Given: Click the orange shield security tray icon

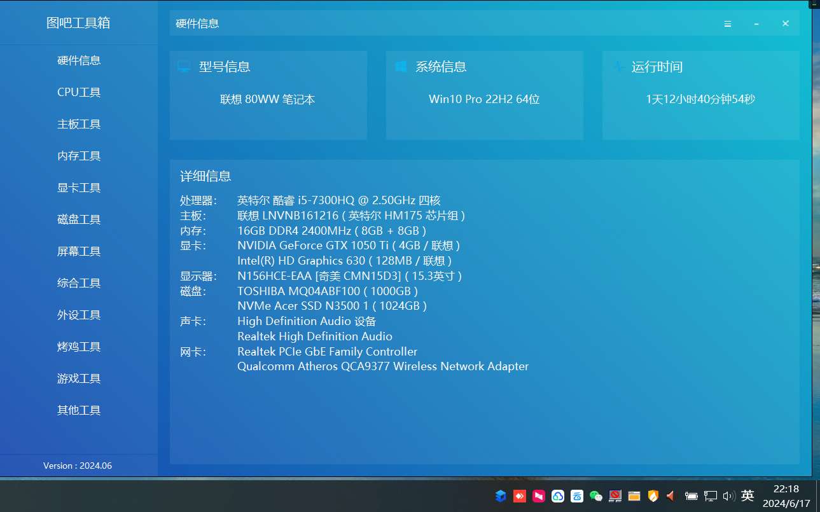Looking at the screenshot, I should (x=653, y=496).
